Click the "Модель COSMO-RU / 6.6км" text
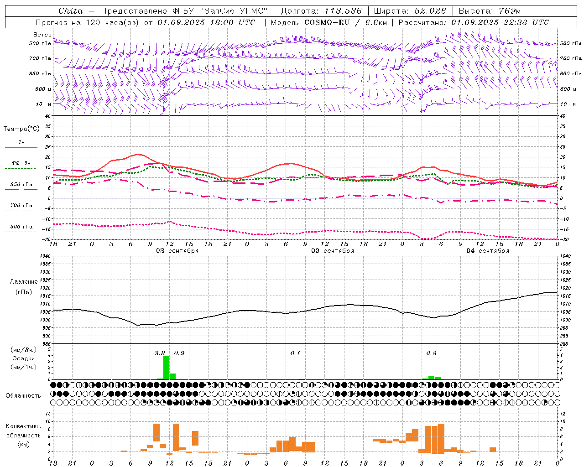 [x=329, y=22]
